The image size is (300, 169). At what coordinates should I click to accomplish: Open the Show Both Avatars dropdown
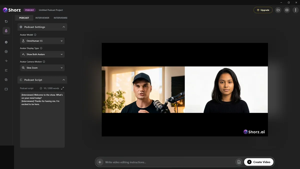tap(42, 54)
